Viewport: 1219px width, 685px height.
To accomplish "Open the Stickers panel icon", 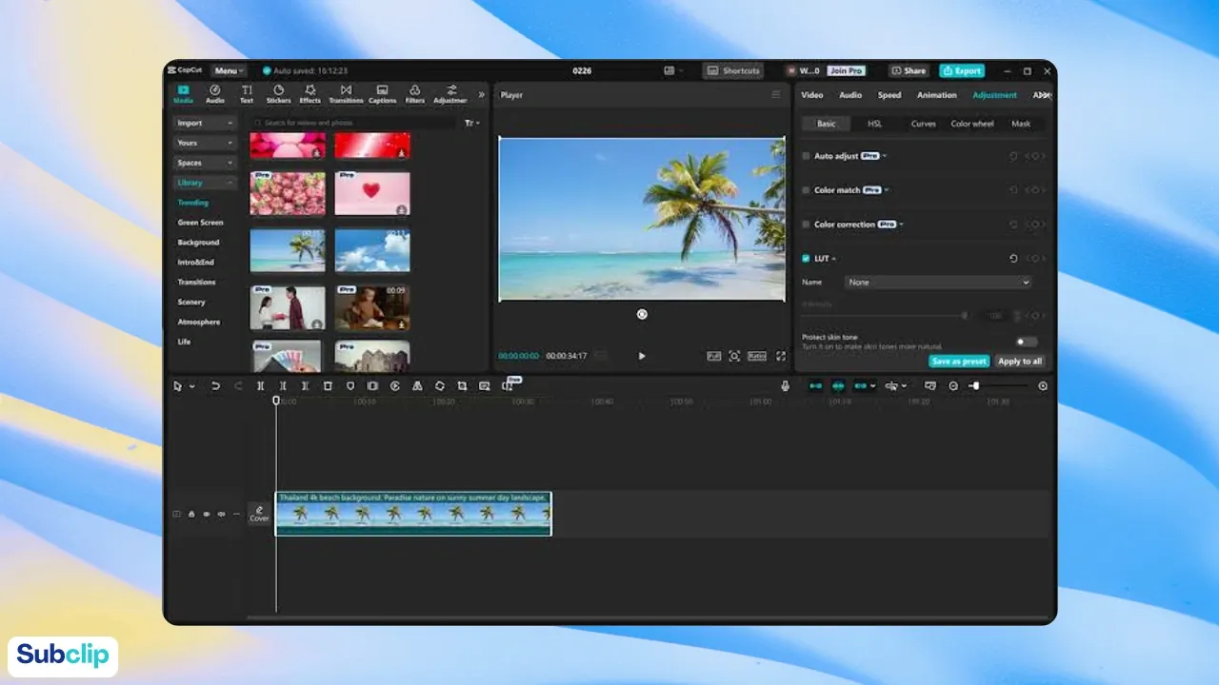I will tap(278, 94).
